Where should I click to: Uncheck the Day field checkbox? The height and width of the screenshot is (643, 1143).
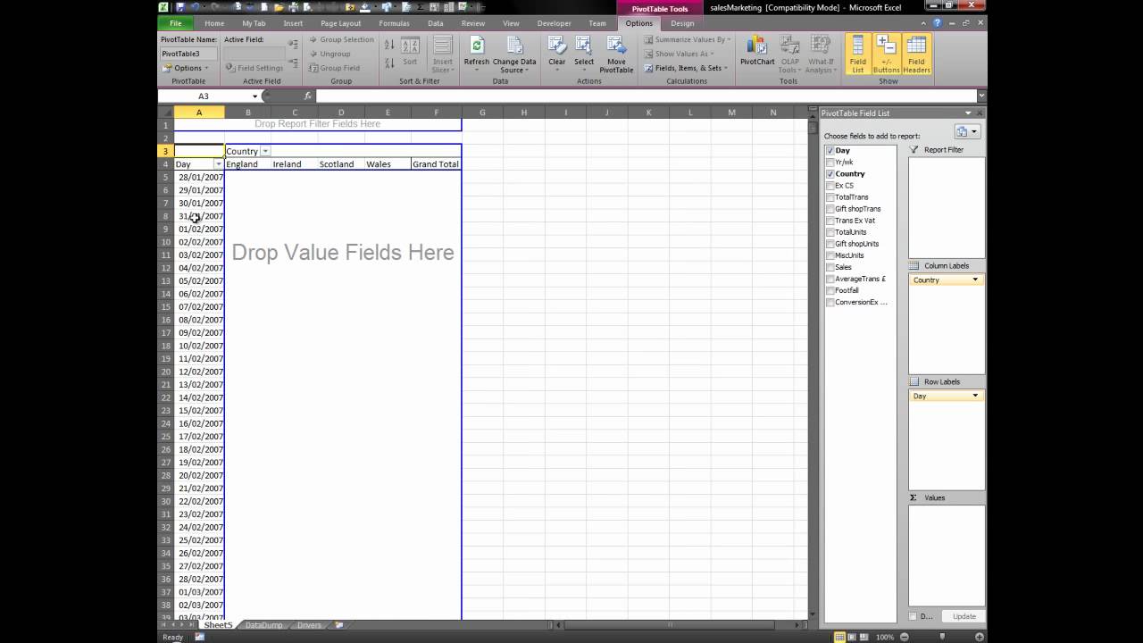(830, 151)
